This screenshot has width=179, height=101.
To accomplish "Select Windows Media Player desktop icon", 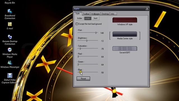I will tap(10, 53).
